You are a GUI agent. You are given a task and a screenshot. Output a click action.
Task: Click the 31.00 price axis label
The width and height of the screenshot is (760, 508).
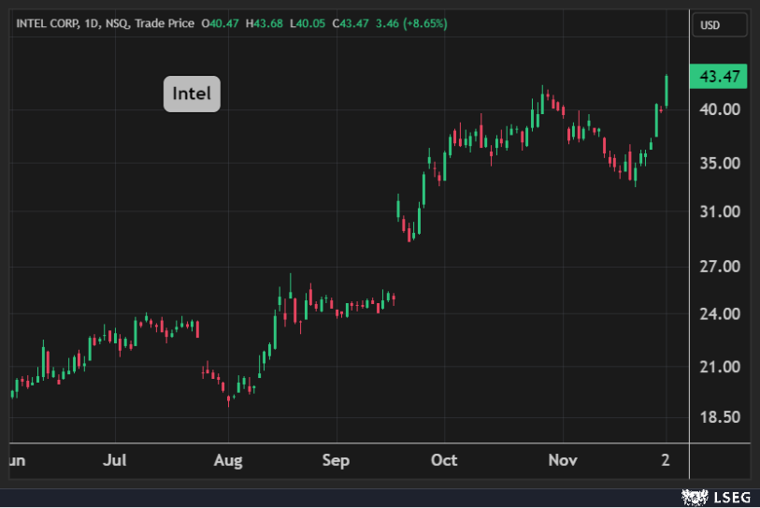click(720, 212)
